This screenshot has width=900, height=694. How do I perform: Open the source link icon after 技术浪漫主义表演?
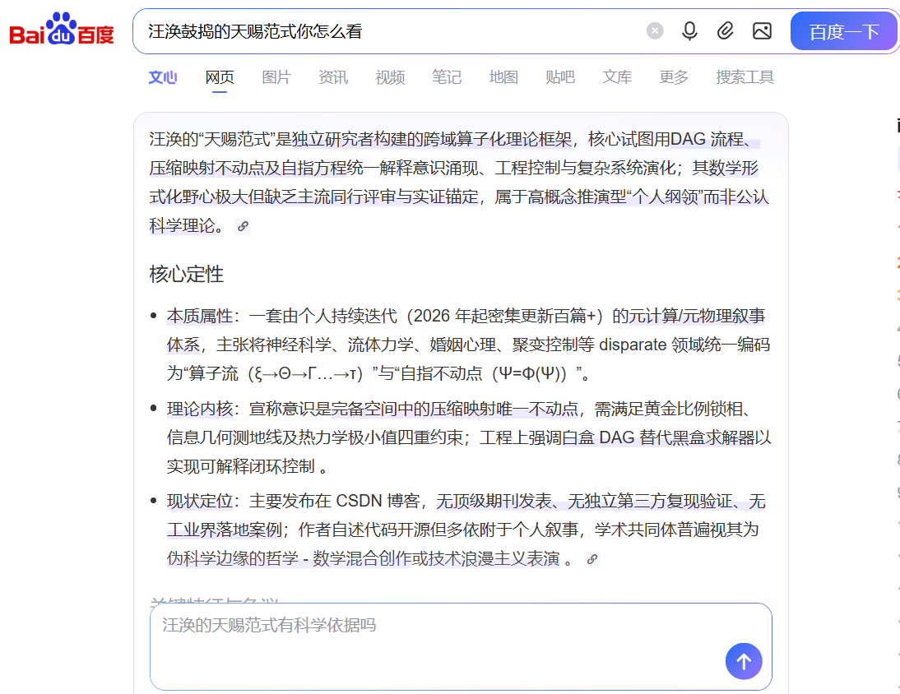point(592,559)
